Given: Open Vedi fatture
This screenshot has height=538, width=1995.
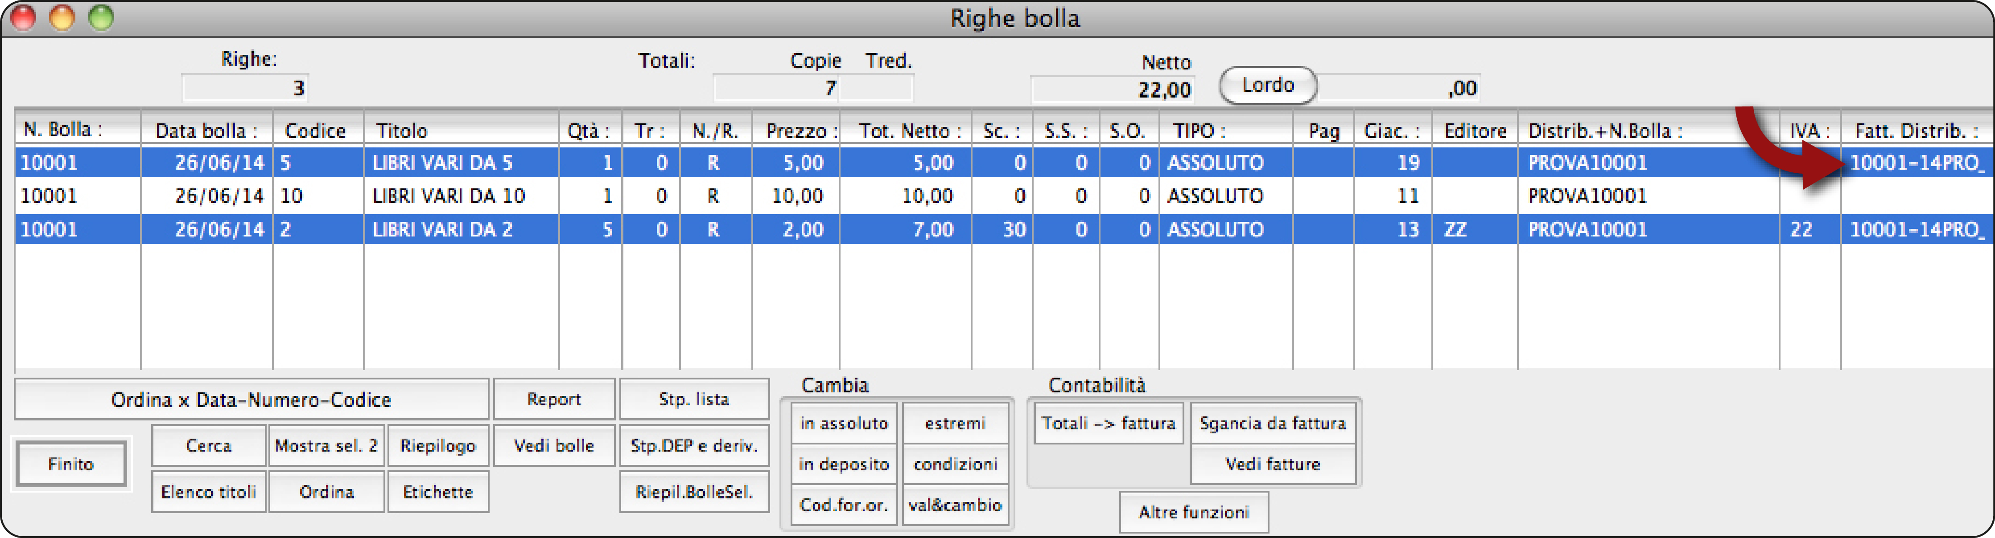Looking at the screenshot, I should point(1272,465).
